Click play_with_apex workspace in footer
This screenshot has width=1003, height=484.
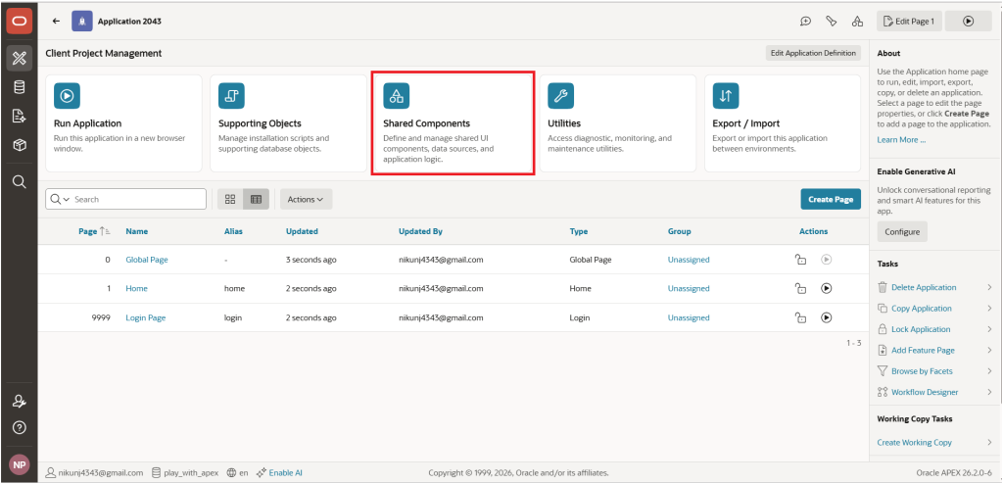pyautogui.click(x=185, y=472)
